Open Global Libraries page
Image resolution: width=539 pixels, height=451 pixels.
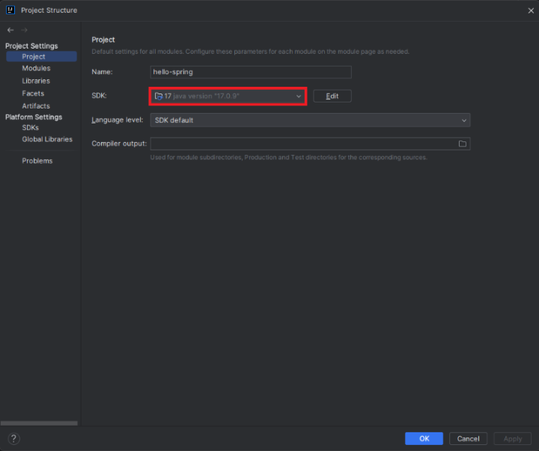click(47, 139)
